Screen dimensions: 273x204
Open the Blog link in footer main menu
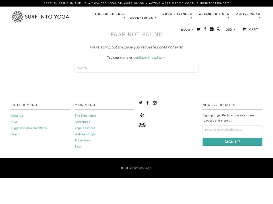pyautogui.click(x=77, y=146)
